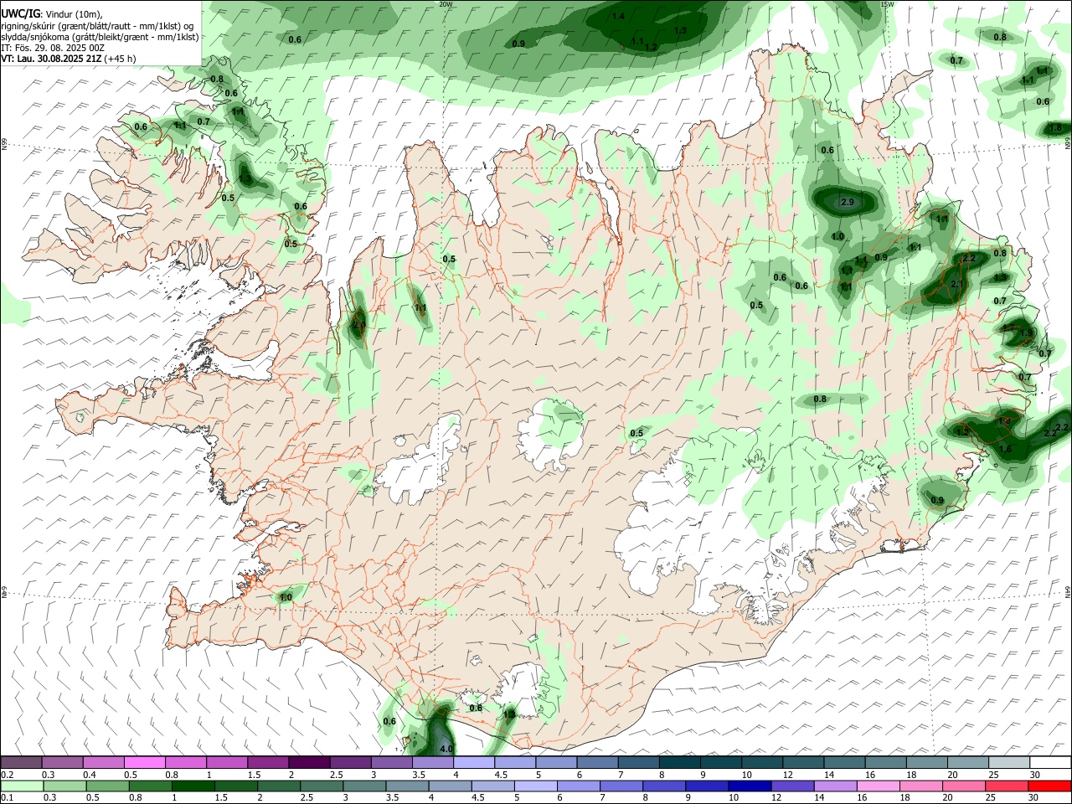
Task: Click the IT: Fös. 29. 08. 2025 00Z line
Action: [x=52, y=48]
